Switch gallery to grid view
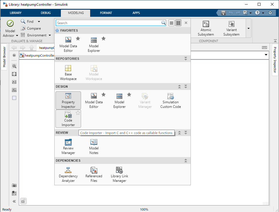Viewport: 279px width, 212px height. [178, 23]
